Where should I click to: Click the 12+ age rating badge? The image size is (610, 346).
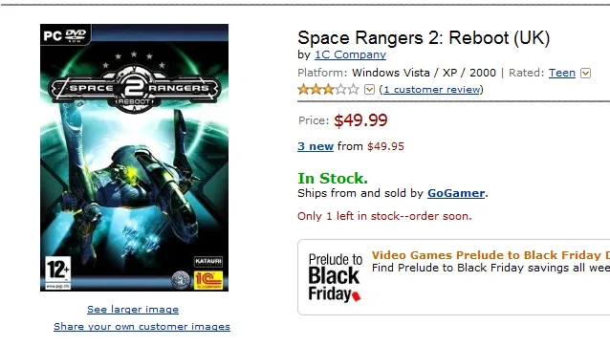tap(58, 273)
